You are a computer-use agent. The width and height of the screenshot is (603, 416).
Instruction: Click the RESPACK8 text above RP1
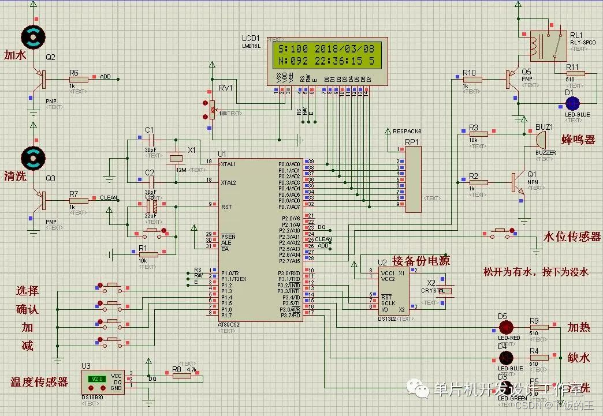click(x=407, y=132)
